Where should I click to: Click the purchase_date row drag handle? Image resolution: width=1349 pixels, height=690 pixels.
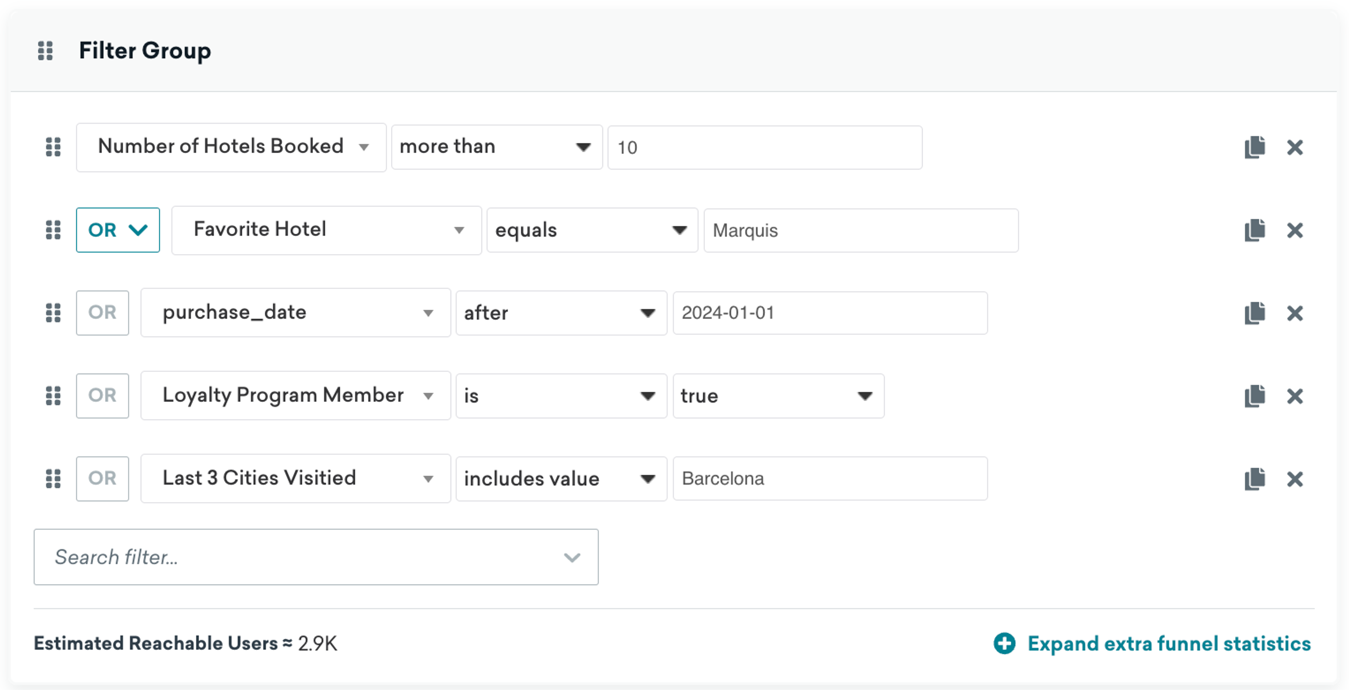coord(53,313)
